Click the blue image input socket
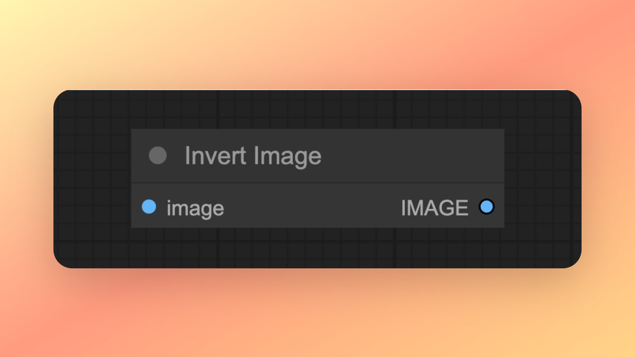Viewport: 635px width, 357px height. coord(149,207)
